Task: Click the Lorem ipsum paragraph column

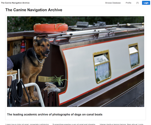Action: point(27,124)
